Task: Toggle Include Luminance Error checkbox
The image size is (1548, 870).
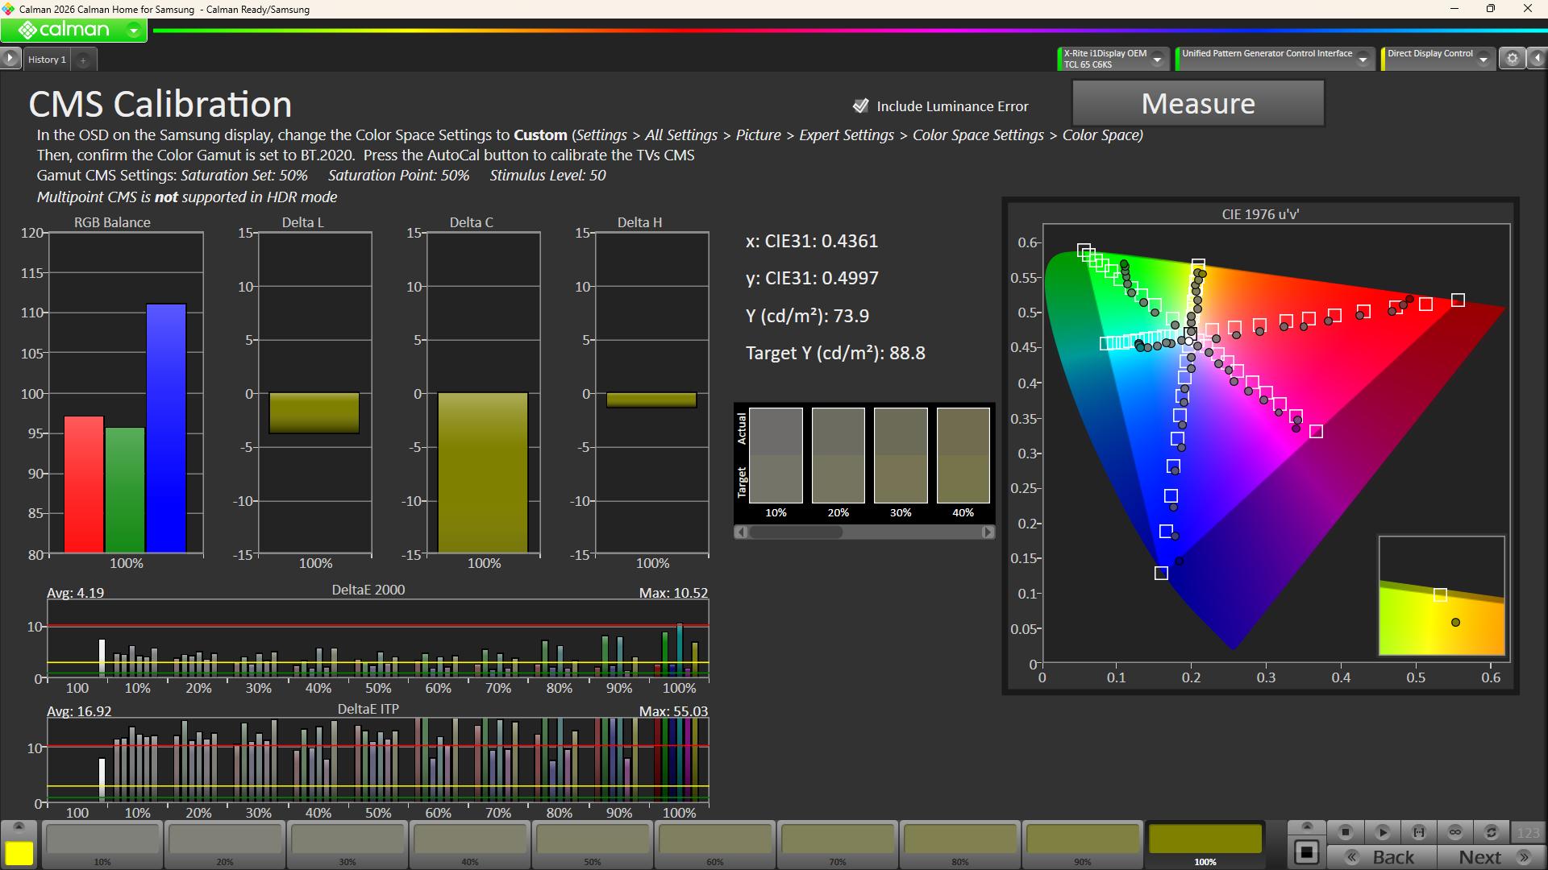Action: [x=861, y=106]
